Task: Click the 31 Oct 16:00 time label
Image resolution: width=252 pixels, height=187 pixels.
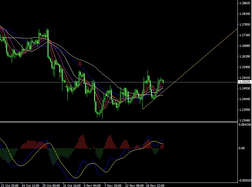Action: tap(72, 185)
